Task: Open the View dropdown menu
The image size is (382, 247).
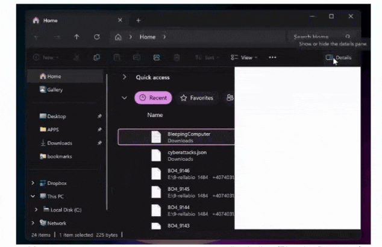Action: (243, 58)
